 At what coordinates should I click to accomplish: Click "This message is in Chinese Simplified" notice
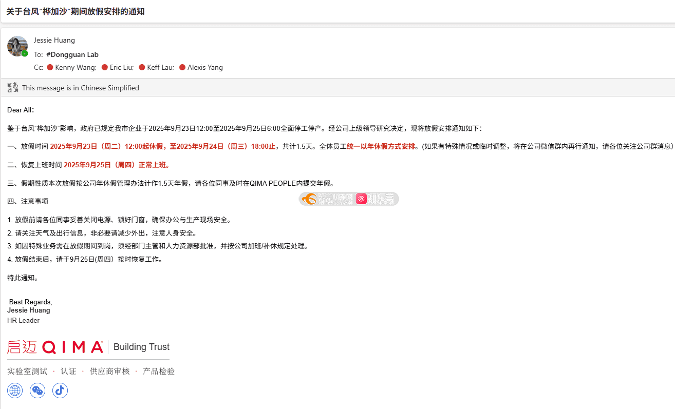pyautogui.click(x=80, y=88)
